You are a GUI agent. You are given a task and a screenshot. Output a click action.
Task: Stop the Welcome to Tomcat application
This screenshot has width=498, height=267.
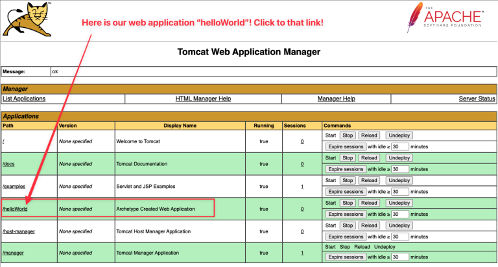[x=348, y=135]
